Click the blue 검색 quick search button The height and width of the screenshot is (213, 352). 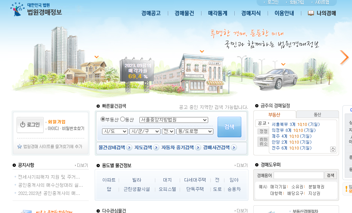(x=229, y=127)
